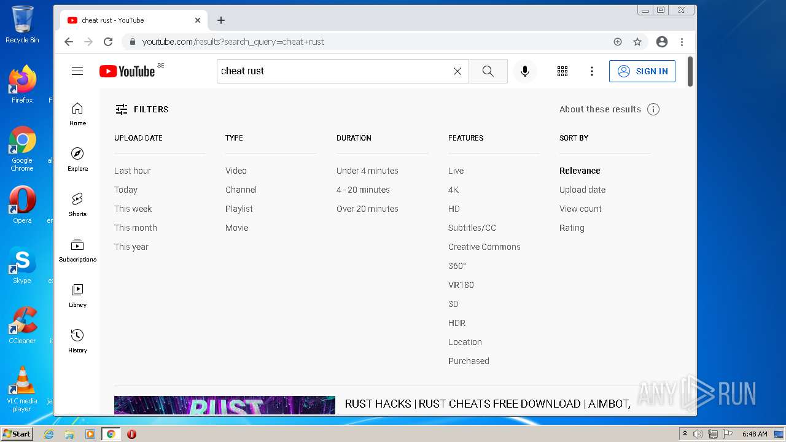Click the magnifying glass search button
Image resolution: width=786 pixels, height=442 pixels.
coord(488,71)
